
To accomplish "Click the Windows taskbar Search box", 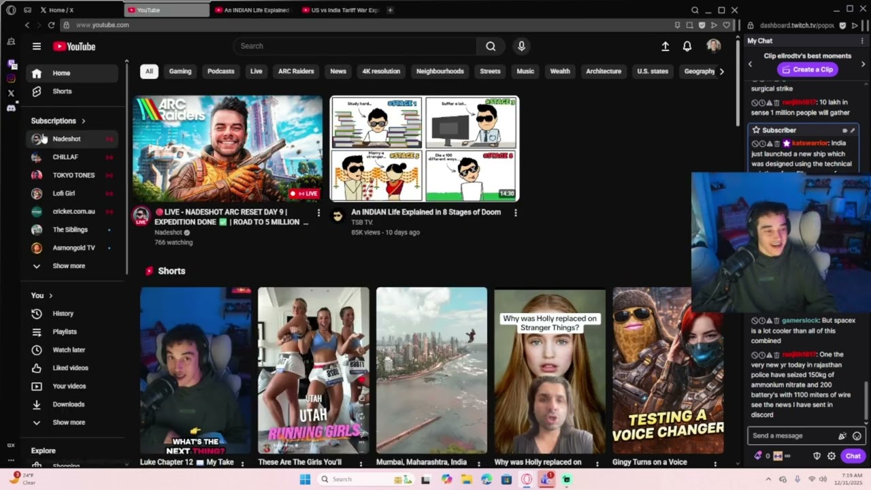I will (365, 479).
